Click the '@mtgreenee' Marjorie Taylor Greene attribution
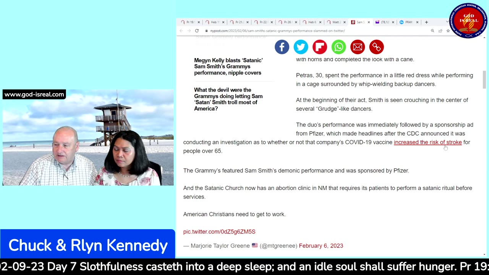489x275 pixels. click(279, 246)
